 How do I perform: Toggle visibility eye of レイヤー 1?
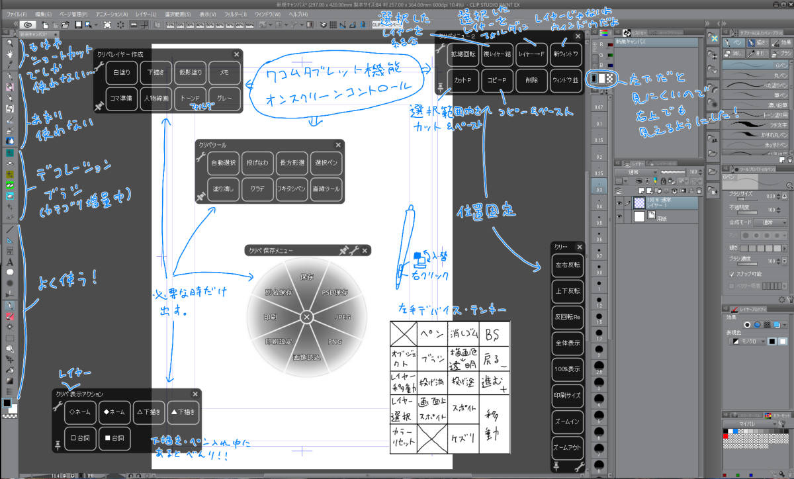pos(619,203)
